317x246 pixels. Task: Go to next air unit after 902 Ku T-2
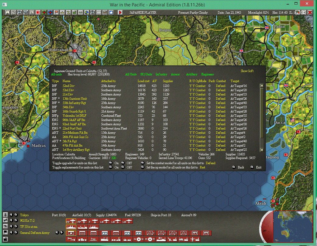coord(16,220)
